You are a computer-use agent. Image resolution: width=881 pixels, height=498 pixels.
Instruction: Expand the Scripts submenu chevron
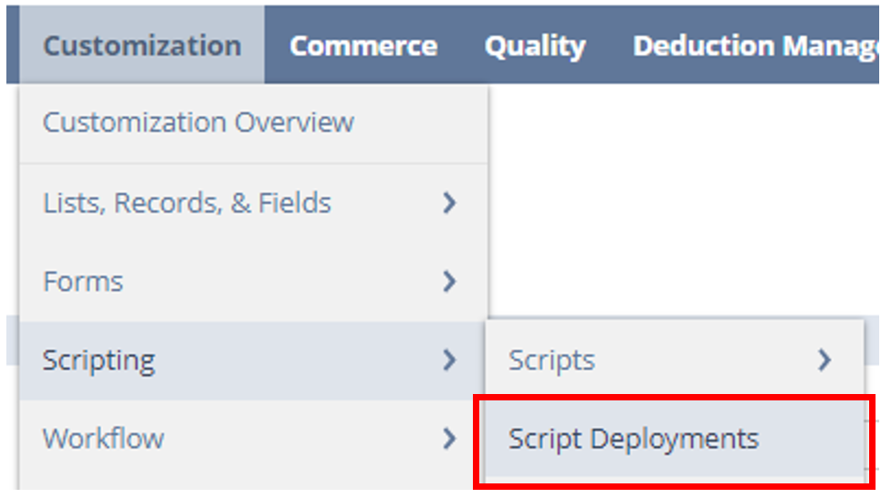click(x=824, y=360)
